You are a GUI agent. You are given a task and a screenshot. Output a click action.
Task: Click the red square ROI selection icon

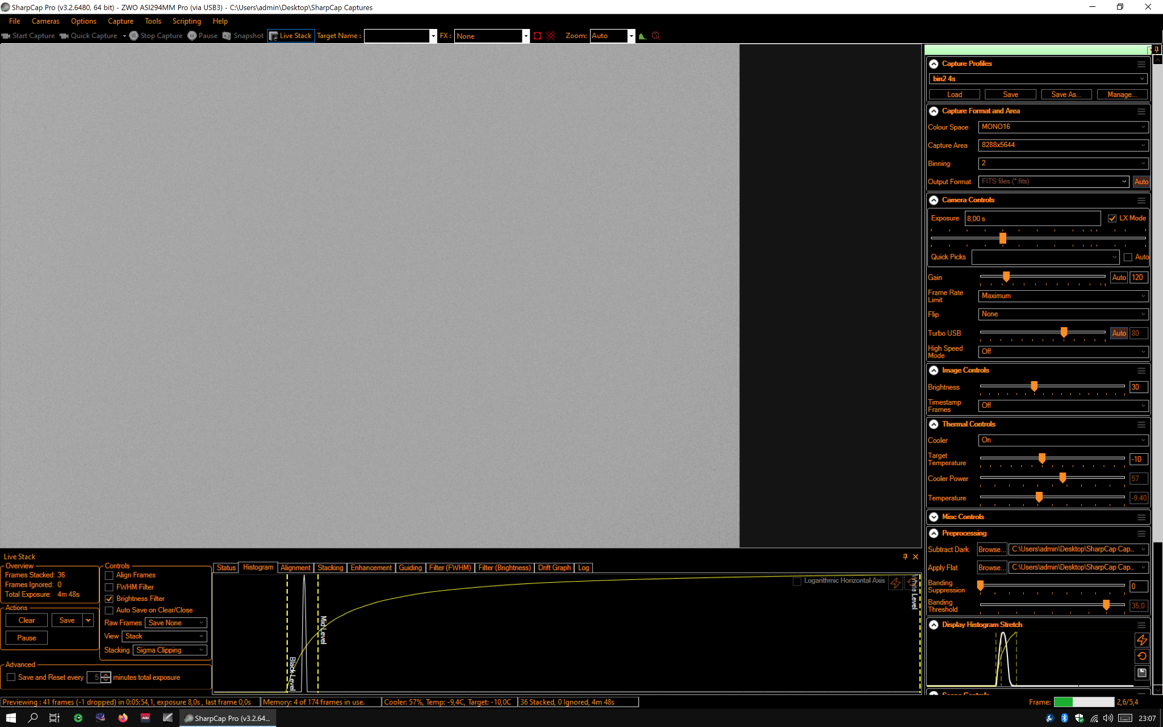[537, 36]
